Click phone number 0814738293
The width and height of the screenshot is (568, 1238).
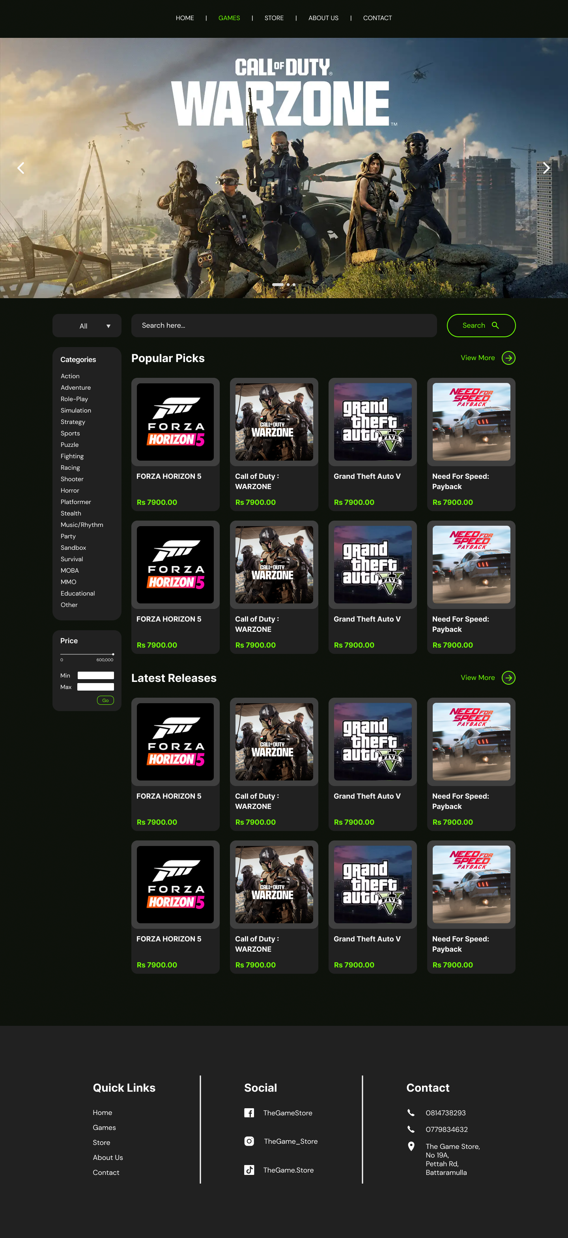pos(445,1113)
